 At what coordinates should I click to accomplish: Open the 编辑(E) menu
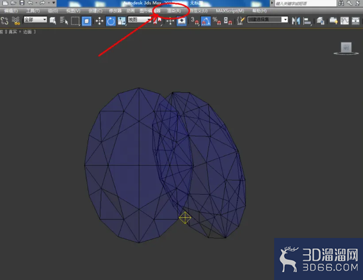(x=11, y=11)
